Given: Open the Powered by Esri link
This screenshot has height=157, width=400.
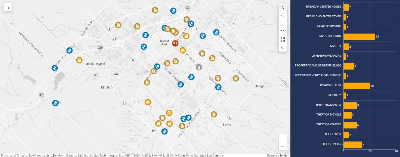Looking at the screenshot, I should pyautogui.click(x=278, y=155).
